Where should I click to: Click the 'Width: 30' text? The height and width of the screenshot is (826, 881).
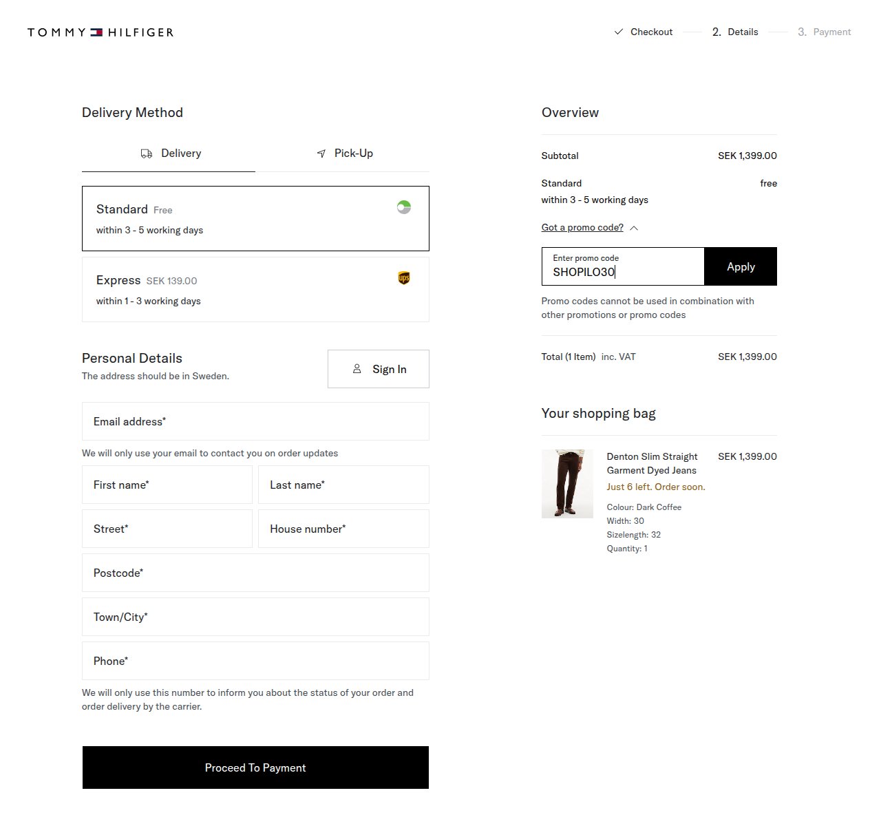point(626,521)
